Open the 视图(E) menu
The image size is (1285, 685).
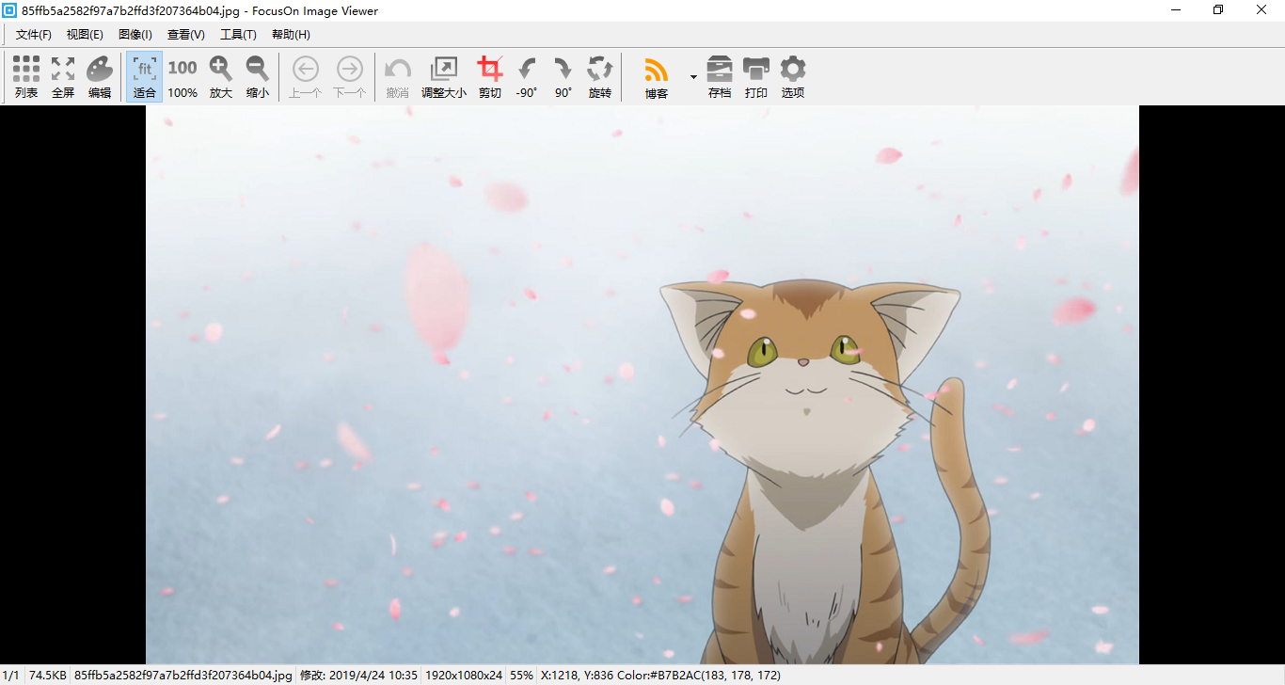point(85,35)
